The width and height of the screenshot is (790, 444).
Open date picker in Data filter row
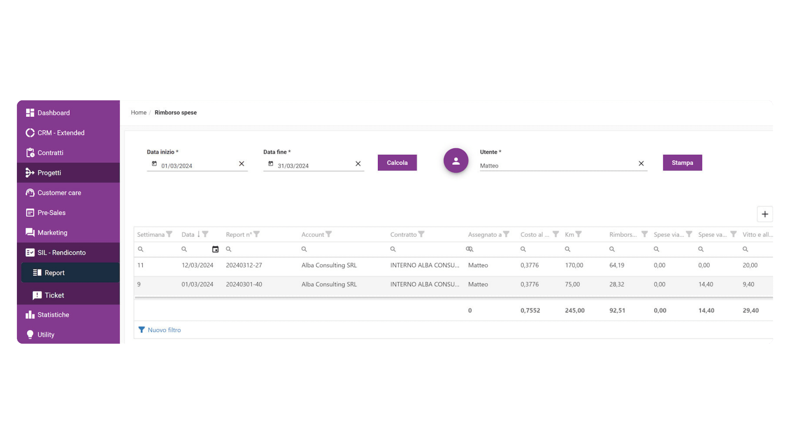pos(215,249)
